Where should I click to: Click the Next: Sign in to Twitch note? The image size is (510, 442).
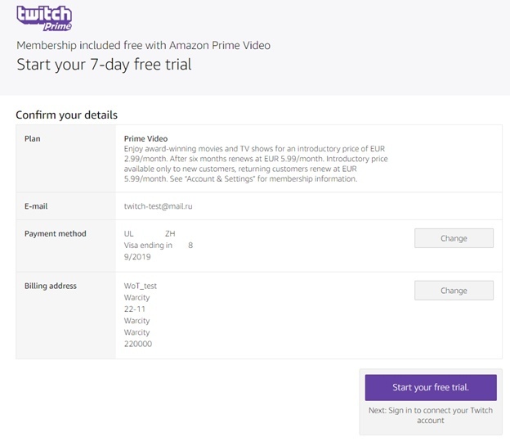[x=430, y=415]
